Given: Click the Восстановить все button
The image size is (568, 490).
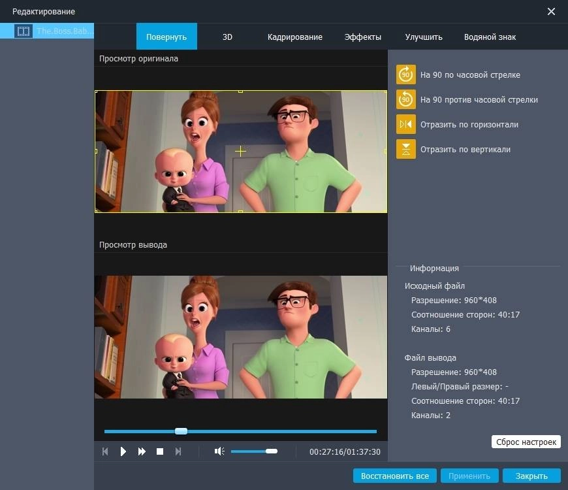Looking at the screenshot, I should click(395, 476).
